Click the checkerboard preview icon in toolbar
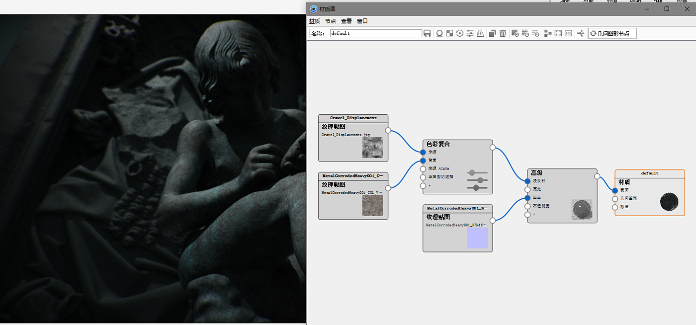This screenshot has width=696, height=325. point(449,33)
